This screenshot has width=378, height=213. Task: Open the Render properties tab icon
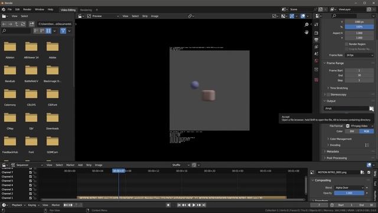click(317, 33)
